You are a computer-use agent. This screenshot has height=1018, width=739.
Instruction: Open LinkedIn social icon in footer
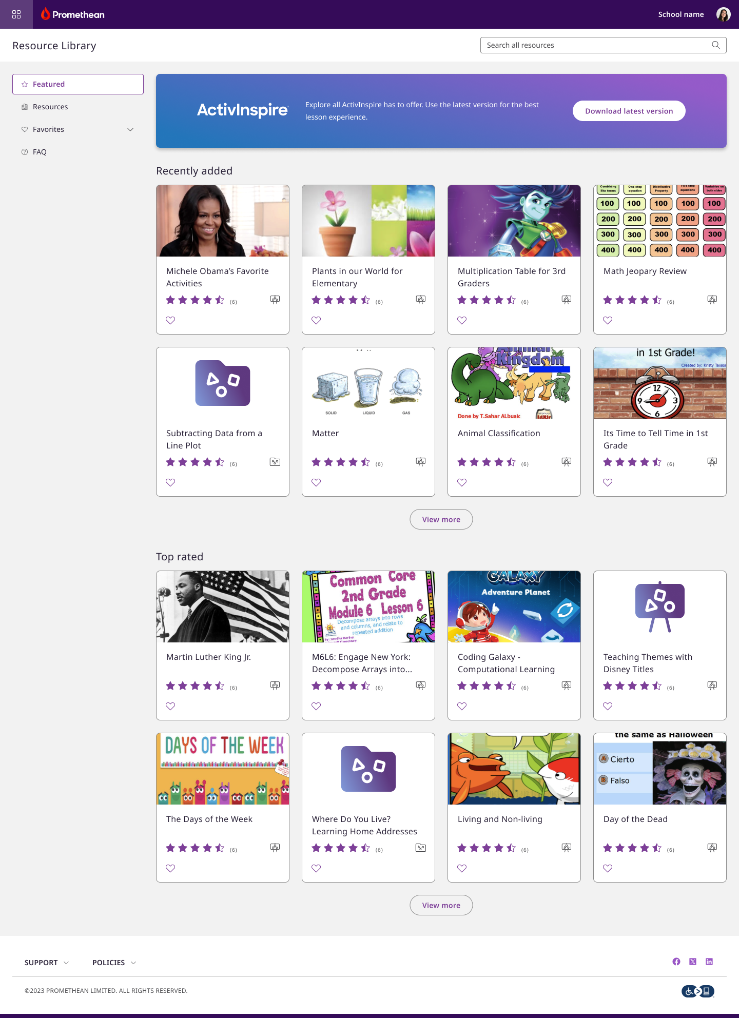coord(709,962)
